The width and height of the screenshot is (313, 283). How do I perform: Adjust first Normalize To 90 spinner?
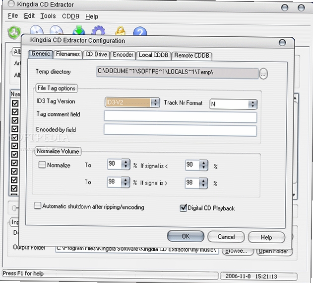pyautogui.click(x=125, y=164)
